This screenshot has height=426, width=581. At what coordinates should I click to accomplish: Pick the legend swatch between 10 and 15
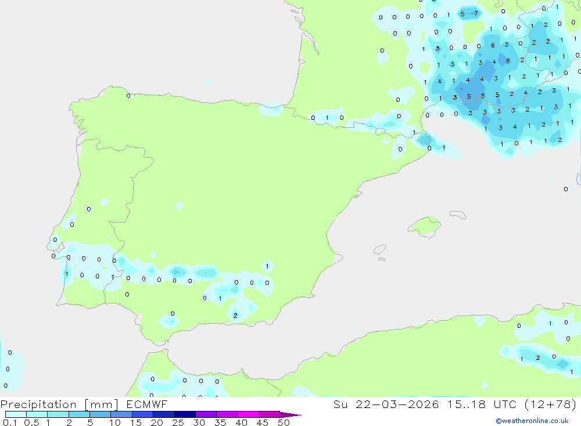(x=121, y=414)
